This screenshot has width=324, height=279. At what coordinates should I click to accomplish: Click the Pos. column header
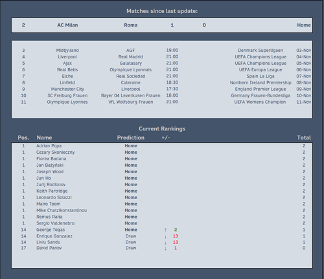coord(23,138)
